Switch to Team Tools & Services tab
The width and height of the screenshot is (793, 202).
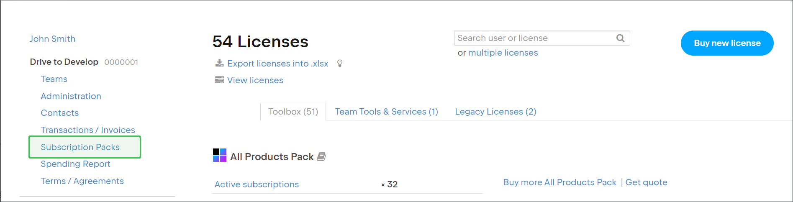[x=386, y=112]
